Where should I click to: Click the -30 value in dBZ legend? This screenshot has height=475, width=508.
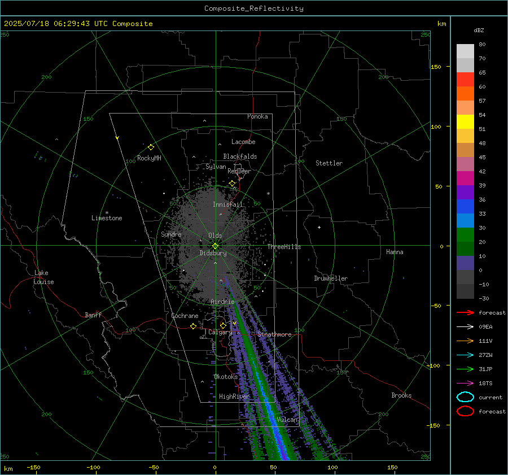coord(484,298)
